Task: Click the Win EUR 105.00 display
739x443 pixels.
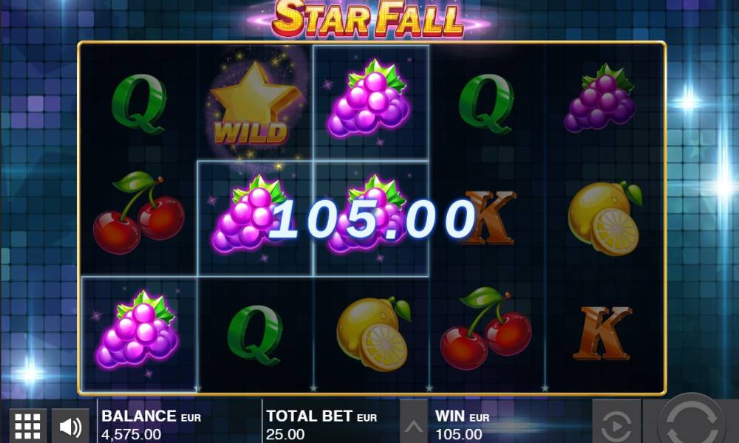Action: click(462, 425)
